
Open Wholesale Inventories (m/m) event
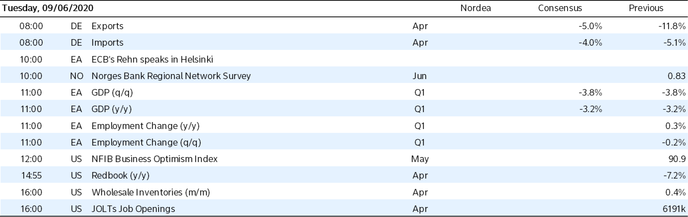150,192
